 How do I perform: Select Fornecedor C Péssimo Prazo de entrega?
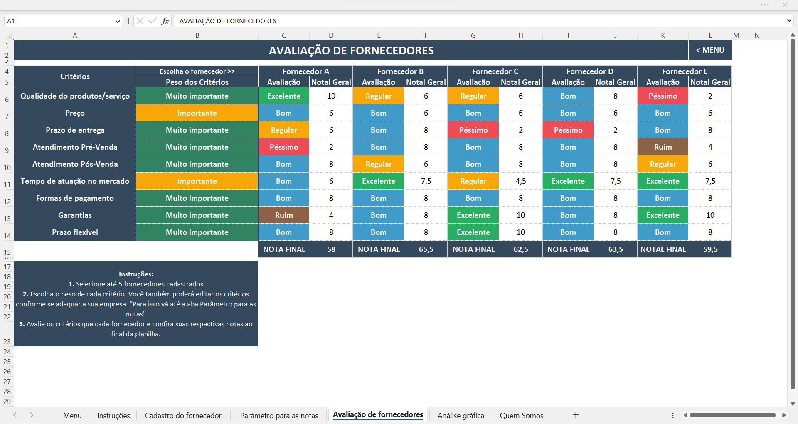click(x=473, y=130)
